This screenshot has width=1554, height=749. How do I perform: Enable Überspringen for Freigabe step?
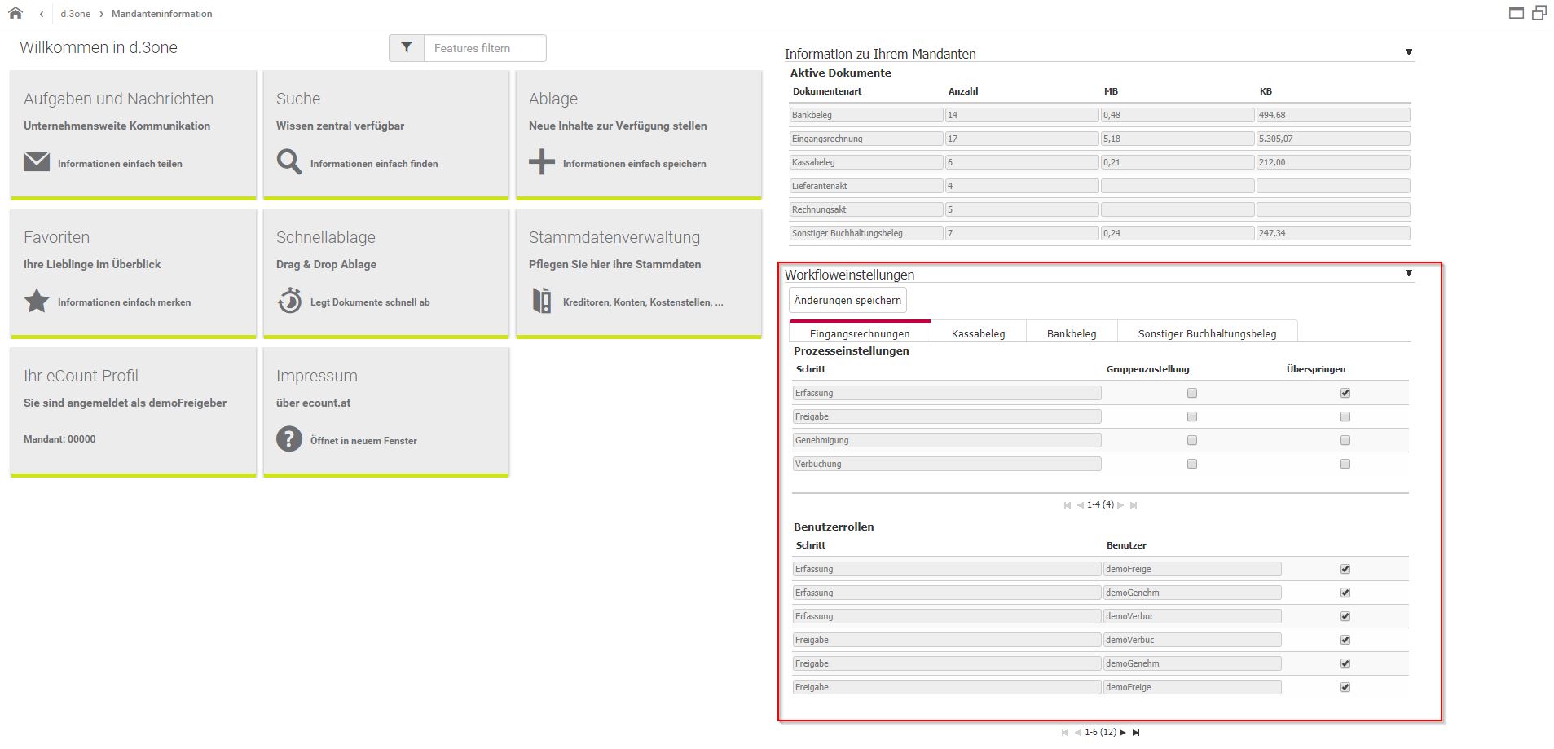(x=1345, y=416)
